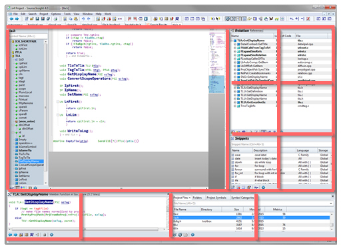The width and height of the screenshot is (343, 250).
Task: Open Context window options gear icon
Action: point(51,235)
